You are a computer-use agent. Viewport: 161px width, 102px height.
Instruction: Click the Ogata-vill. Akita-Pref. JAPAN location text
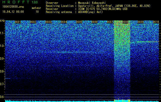coord(114,6)
